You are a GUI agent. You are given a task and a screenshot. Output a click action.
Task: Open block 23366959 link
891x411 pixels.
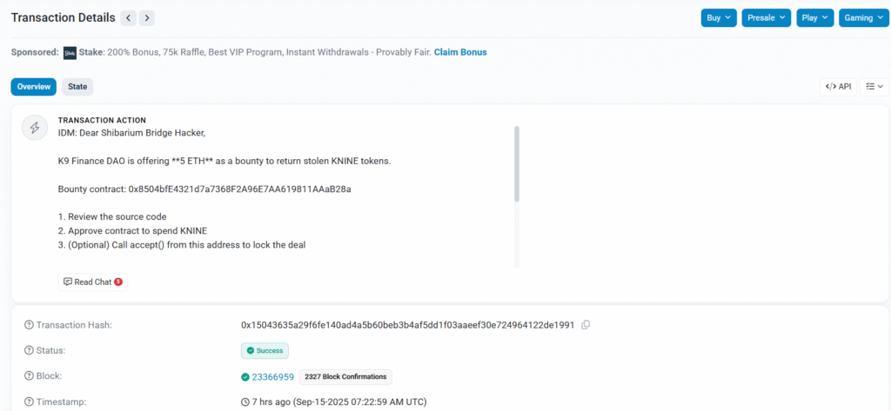tap(272, 377)
